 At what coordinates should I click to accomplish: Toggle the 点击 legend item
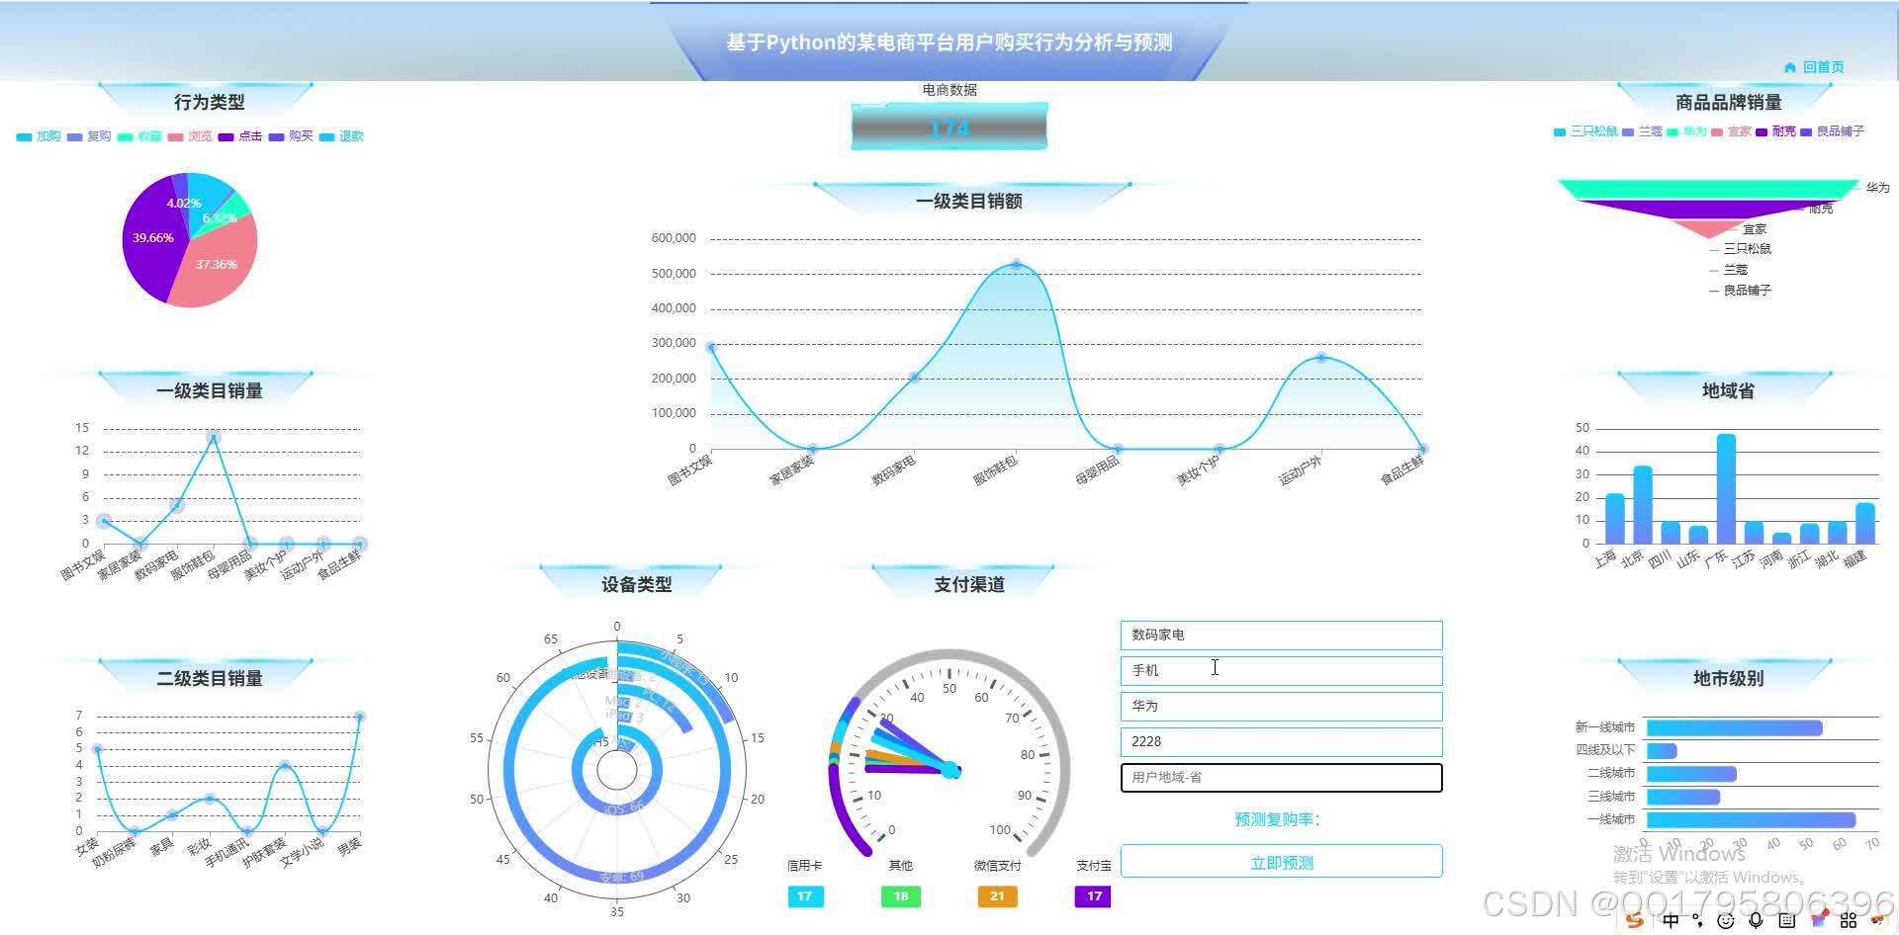coord(240,136)
